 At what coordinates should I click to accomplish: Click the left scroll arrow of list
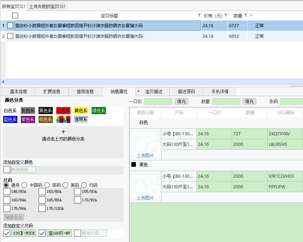(x=3, y=82)
